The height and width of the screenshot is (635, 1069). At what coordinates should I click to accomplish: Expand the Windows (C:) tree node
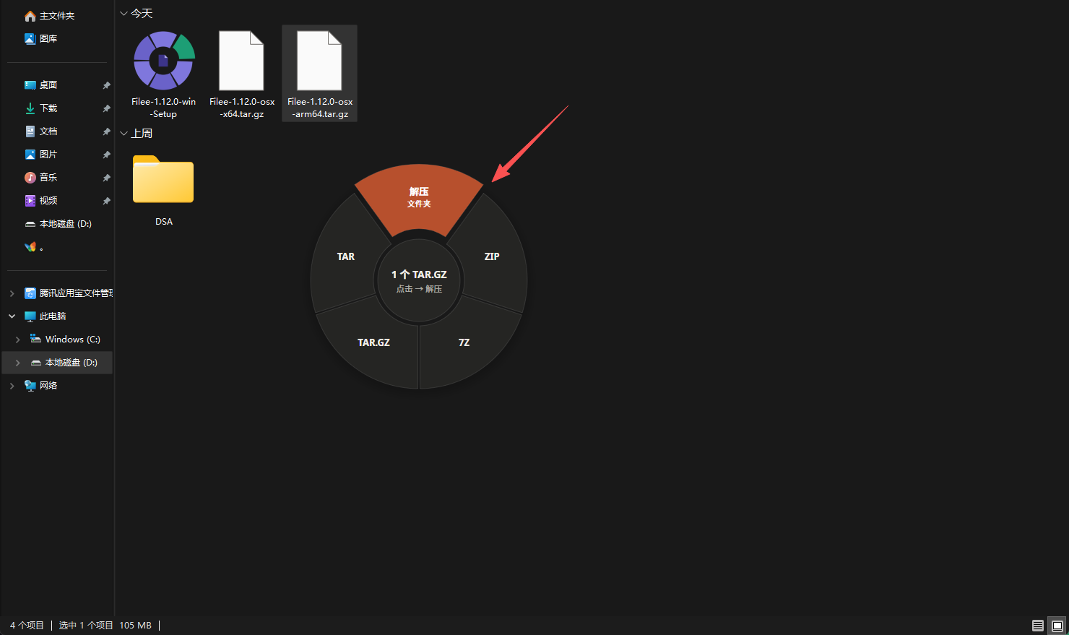coord(17,340)
